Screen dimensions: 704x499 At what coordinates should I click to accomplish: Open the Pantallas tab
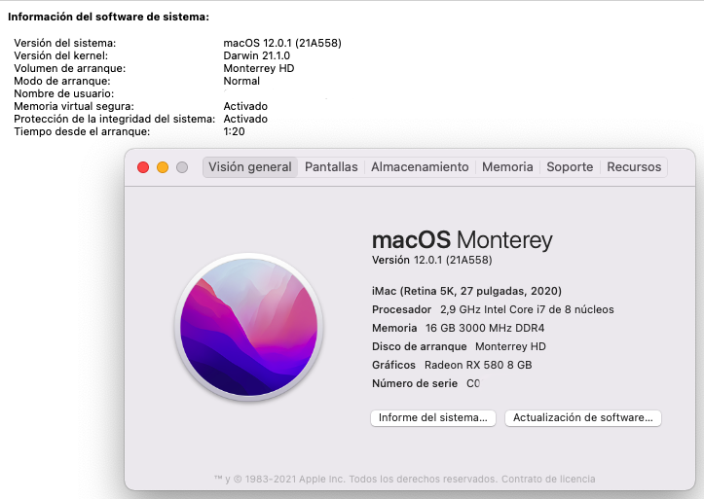331,167
